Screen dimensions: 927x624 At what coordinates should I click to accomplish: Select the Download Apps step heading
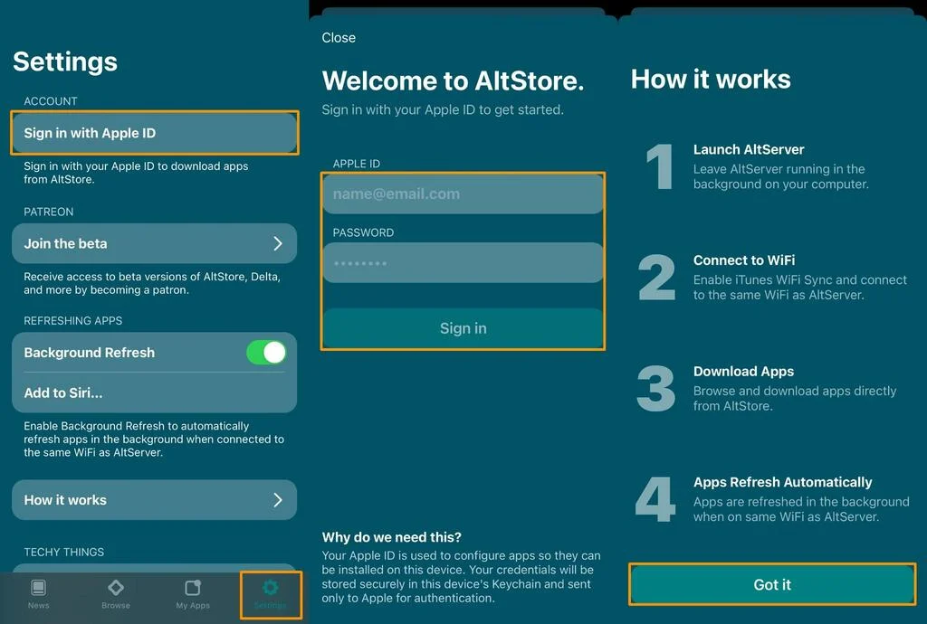point(744,372)
